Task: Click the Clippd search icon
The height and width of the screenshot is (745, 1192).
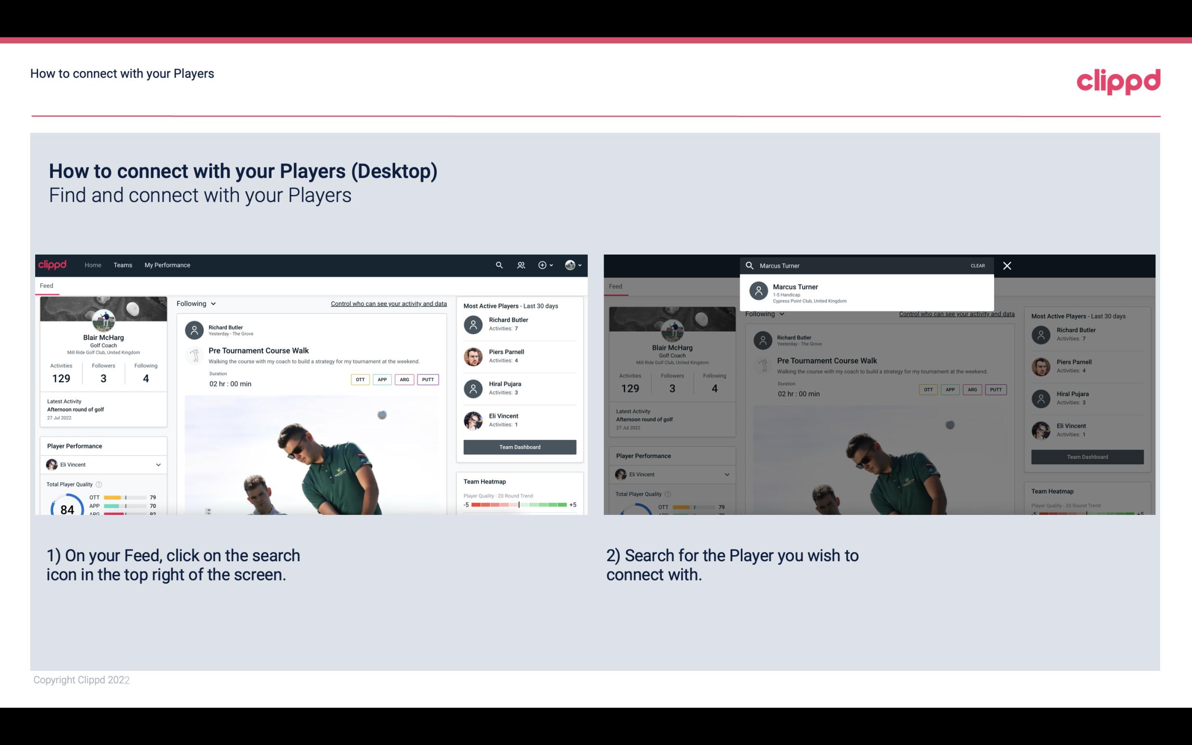Action: (x=498, y=265)
